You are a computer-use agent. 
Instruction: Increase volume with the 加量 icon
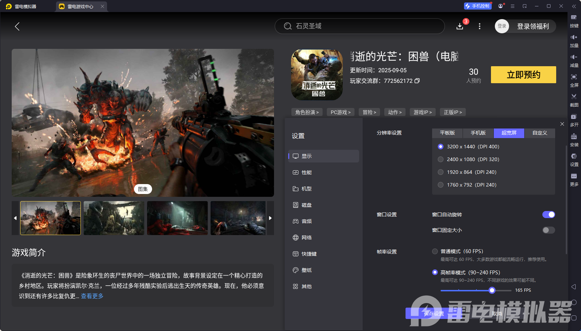click(x=574, y=37)
